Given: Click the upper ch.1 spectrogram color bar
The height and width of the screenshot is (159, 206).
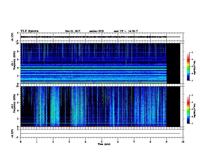Looking at the screenshot, I should 188,67.
